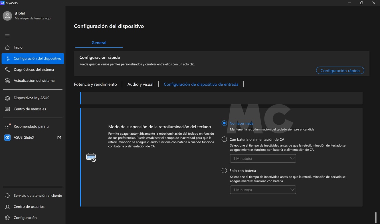Open the Configuración gear icon

7,218
